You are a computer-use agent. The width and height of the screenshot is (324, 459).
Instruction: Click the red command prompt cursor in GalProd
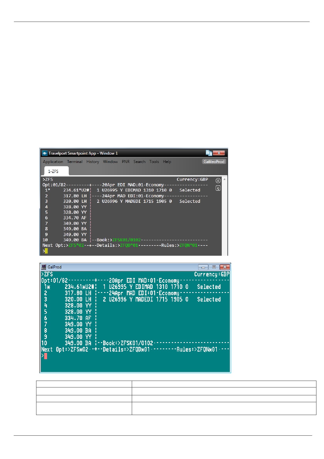coord(46,356)
